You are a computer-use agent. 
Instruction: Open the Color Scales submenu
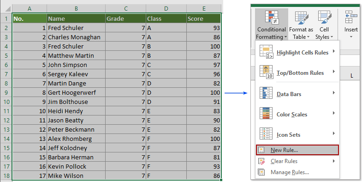(x=297, y=114)
